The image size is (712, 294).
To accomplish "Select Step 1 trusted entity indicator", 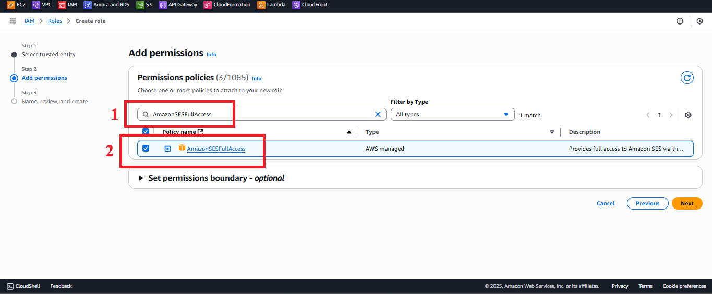I will (14, 55).
